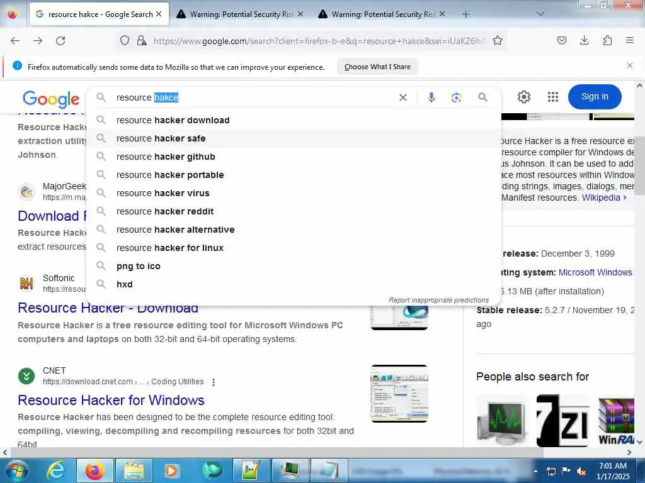
Task: Open Resource Hacker for Windows CNET result
Action: tap(111, 400)
